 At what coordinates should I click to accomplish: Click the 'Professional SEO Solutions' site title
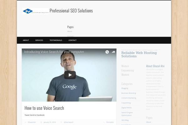[x=71, y=11]
